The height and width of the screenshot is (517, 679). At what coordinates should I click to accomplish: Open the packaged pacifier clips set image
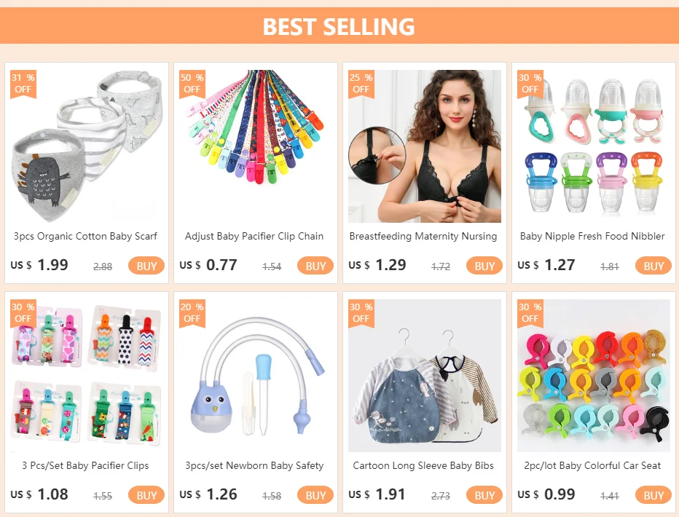87,376
